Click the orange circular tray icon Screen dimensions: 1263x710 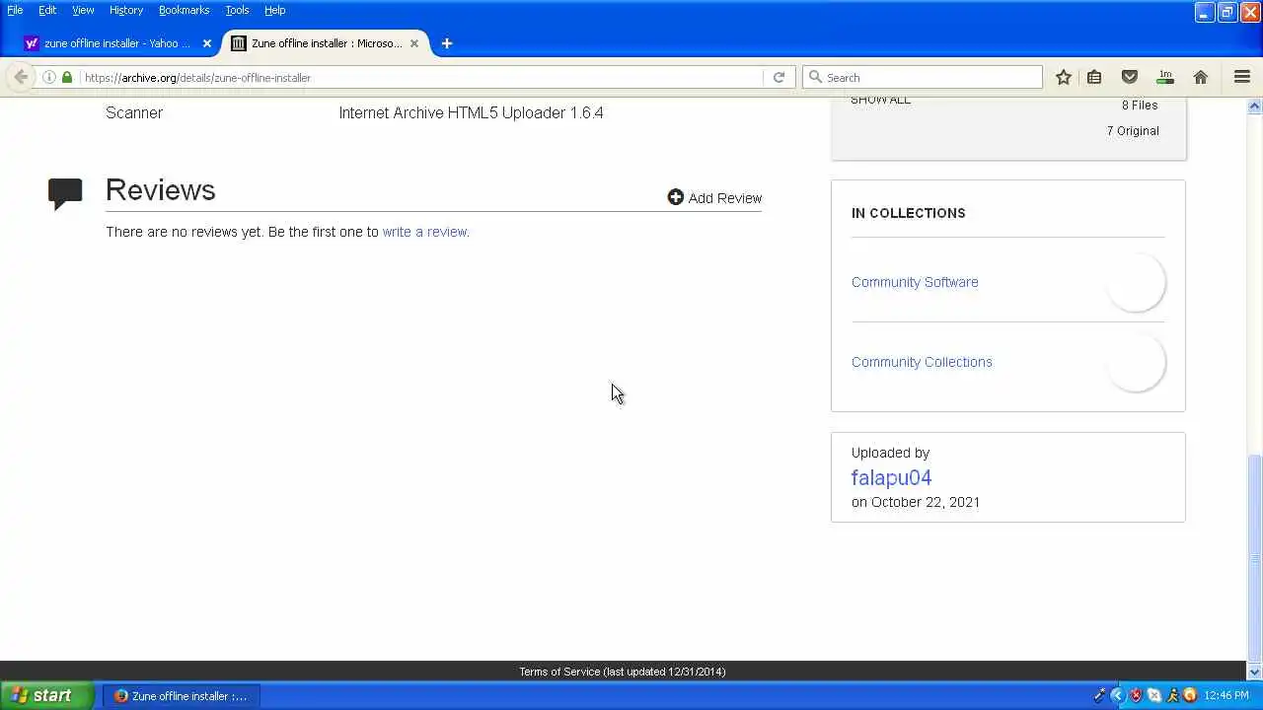(x=1190, y=695)
